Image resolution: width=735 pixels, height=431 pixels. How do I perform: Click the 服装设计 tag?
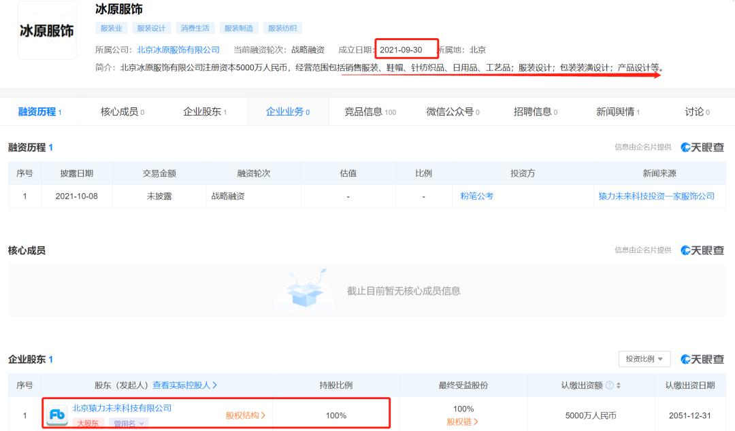tap(151, 28)
